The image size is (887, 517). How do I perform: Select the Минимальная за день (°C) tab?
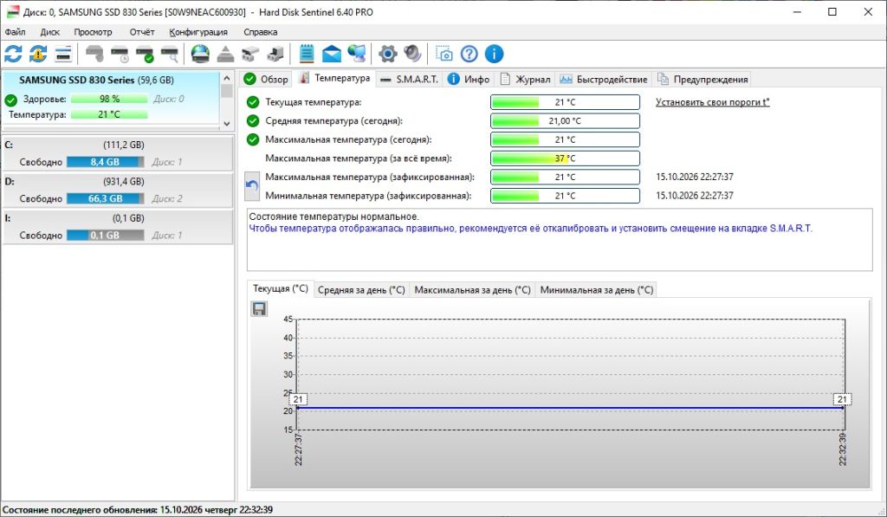[x=596, y=290]
